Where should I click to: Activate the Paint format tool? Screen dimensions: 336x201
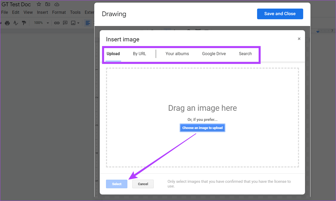pyautogui.click(x=24, y=23)
